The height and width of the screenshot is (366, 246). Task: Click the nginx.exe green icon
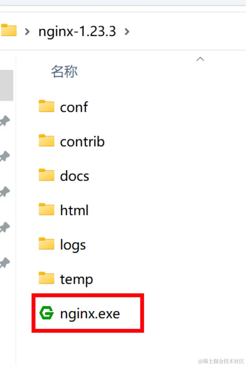pos(46,313)
